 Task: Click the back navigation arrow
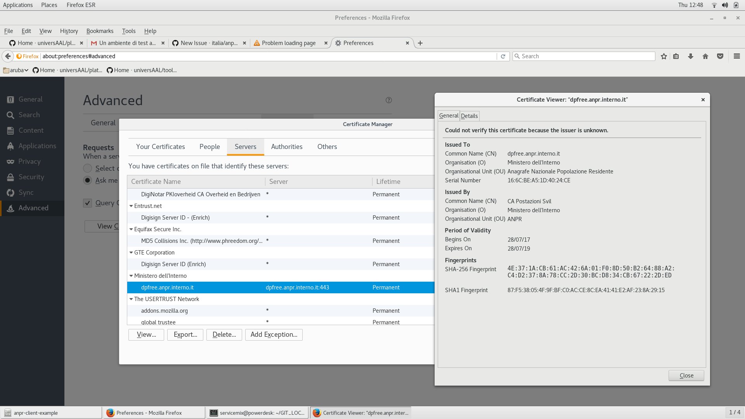[x=8, y=56]
